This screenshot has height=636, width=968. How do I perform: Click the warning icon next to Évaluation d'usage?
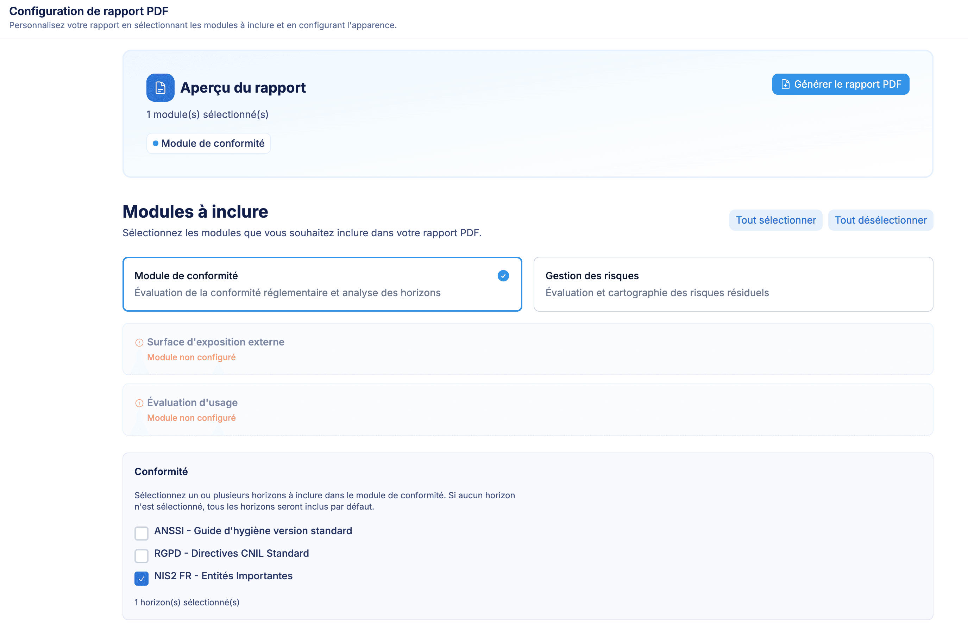point(139,403)
